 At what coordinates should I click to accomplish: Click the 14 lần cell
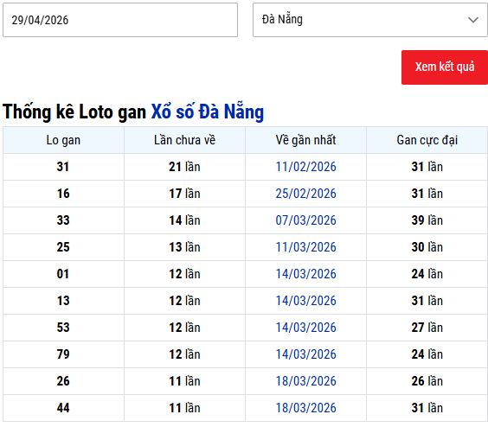click(184, 220)
